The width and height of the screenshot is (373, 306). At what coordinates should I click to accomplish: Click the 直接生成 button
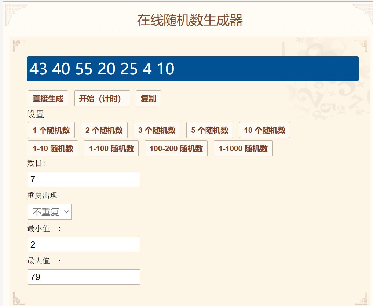coord(48,98)
